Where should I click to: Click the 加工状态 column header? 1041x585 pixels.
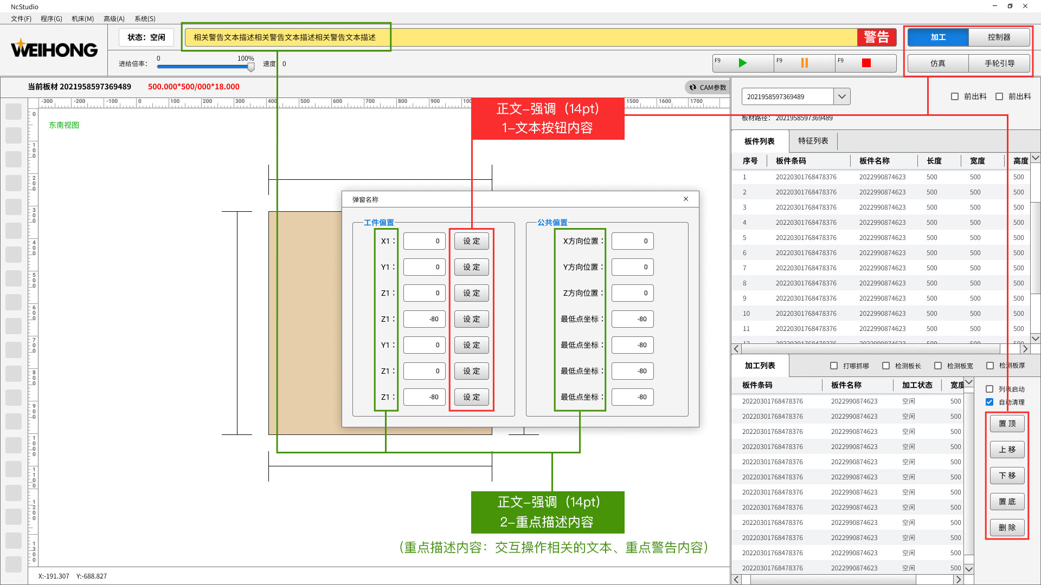coord(917,385)
